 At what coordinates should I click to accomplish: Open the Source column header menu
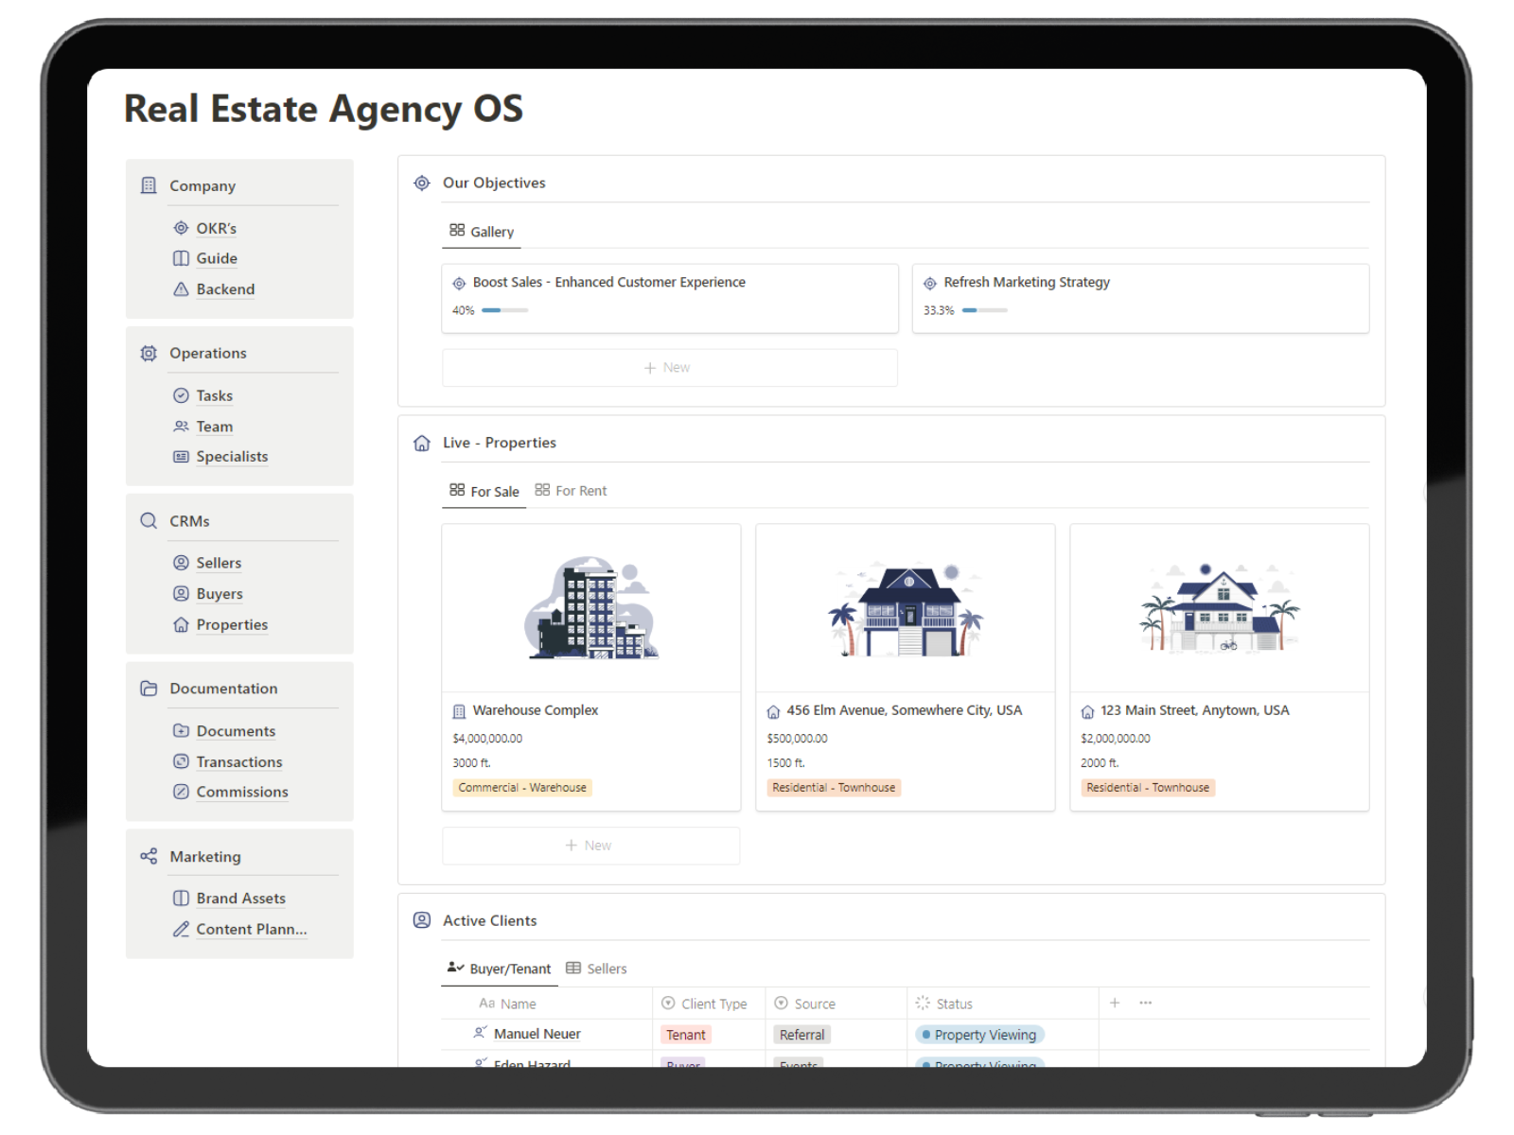(805, 1004)
